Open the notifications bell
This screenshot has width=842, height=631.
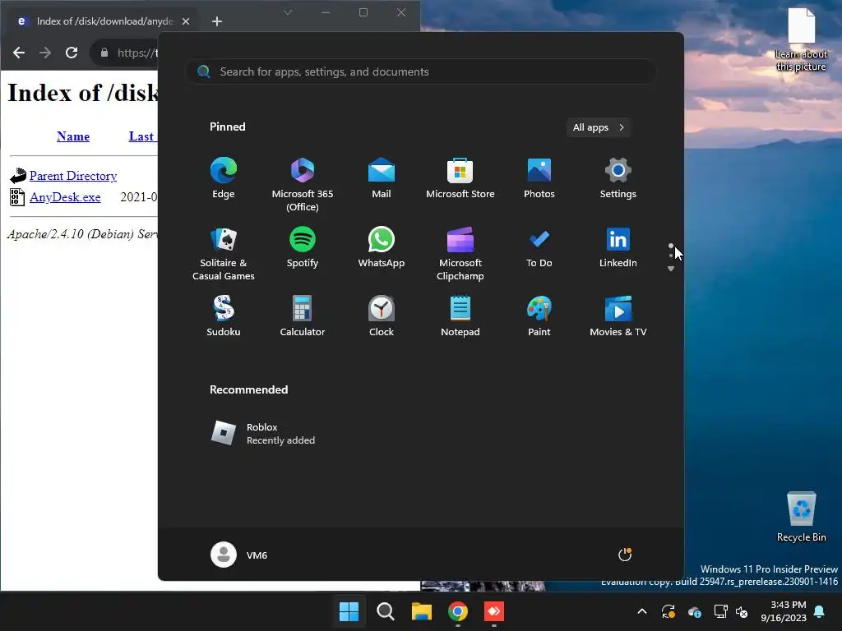click(820, 611)
